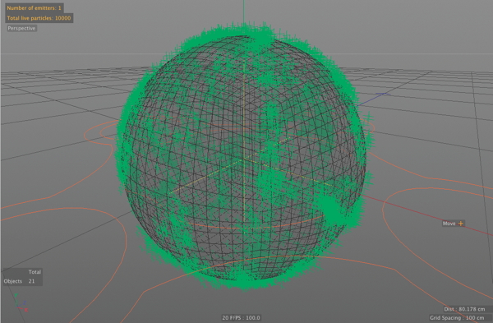Select the Total live particles HUD label
Screen dimensions: 493x323
point(39,18)
